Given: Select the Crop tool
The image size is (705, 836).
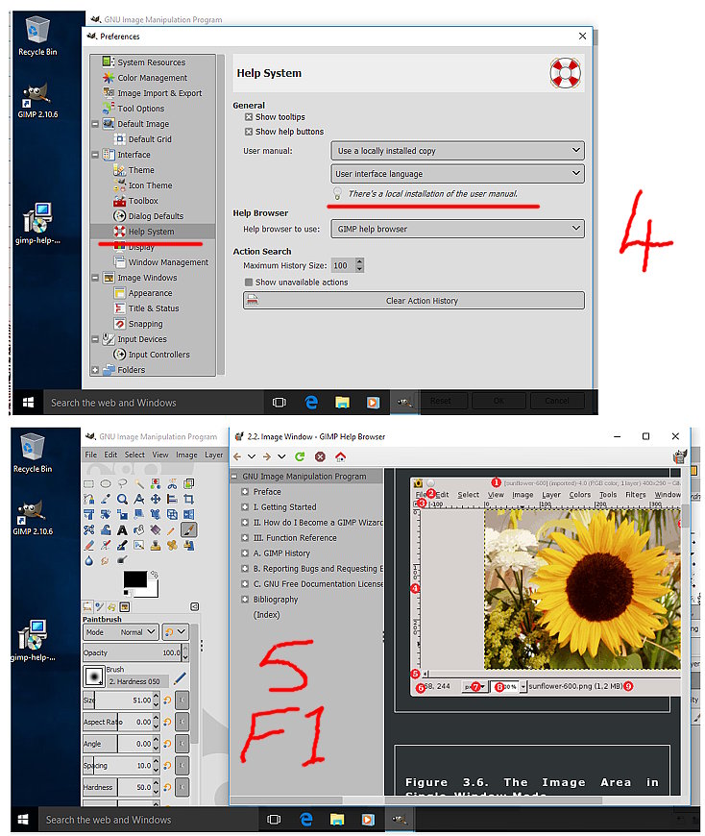Looking at the screenshot, I should click(x=188, y=499).
